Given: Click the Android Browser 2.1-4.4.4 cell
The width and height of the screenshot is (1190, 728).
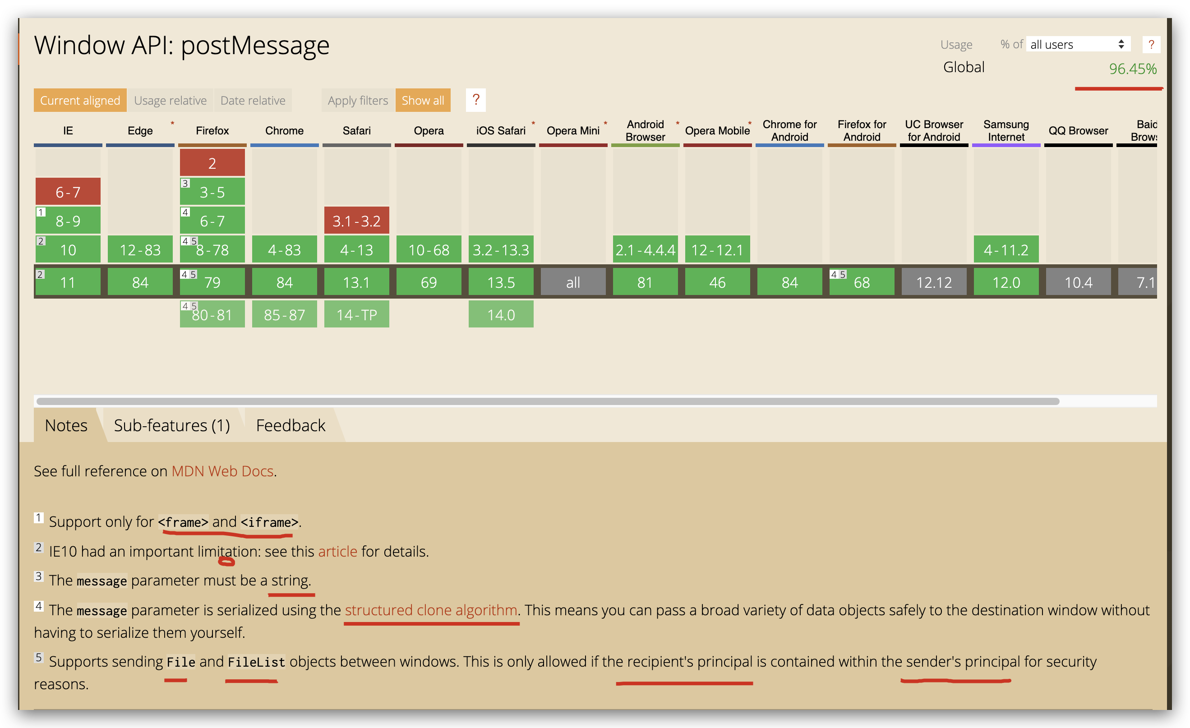Looking at the screenshot, I should point(645,249).
